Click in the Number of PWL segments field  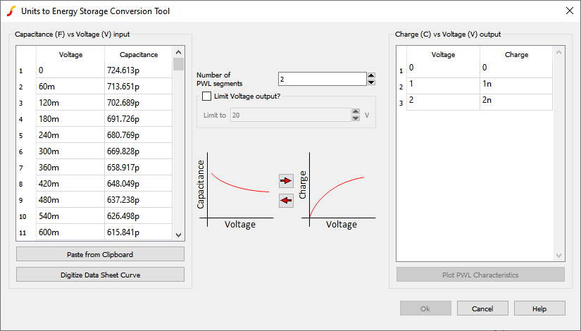point(321,79)
